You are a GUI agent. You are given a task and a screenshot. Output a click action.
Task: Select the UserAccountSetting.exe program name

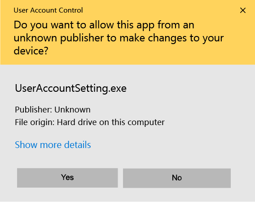71,88
